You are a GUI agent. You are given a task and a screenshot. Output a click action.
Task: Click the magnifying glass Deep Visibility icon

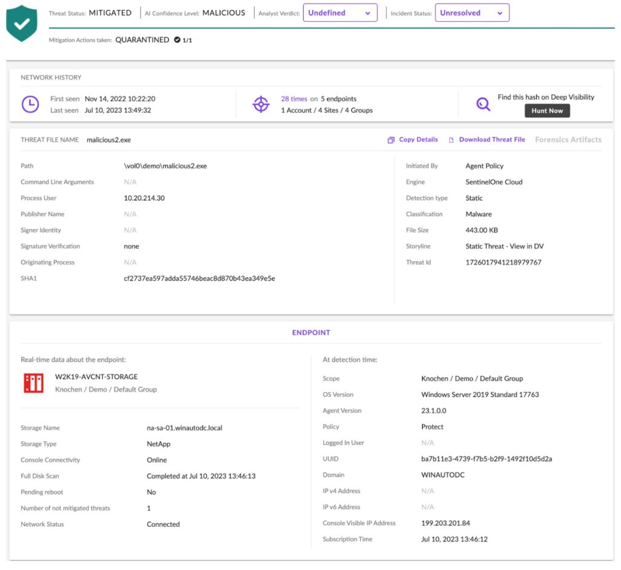tap(482, 104)
